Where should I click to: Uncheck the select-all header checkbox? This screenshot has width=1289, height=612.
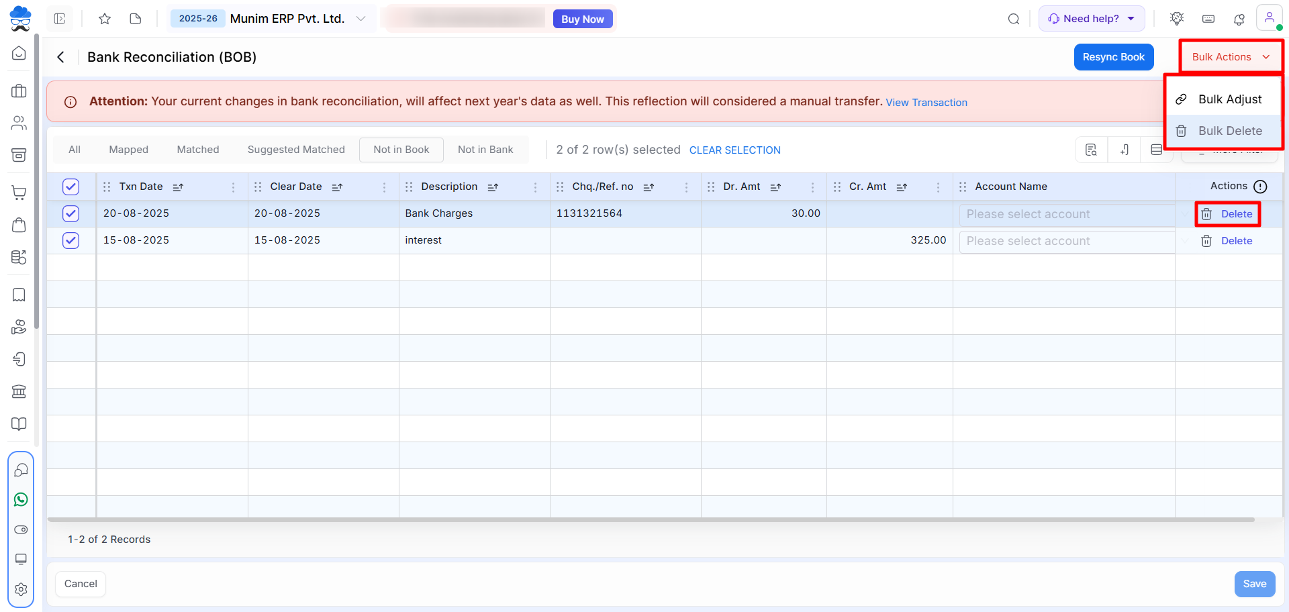click(x=70, y=187)
